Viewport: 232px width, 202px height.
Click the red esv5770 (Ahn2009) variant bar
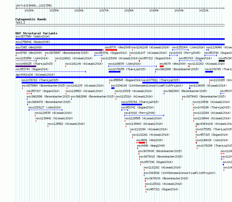[111, 50]
